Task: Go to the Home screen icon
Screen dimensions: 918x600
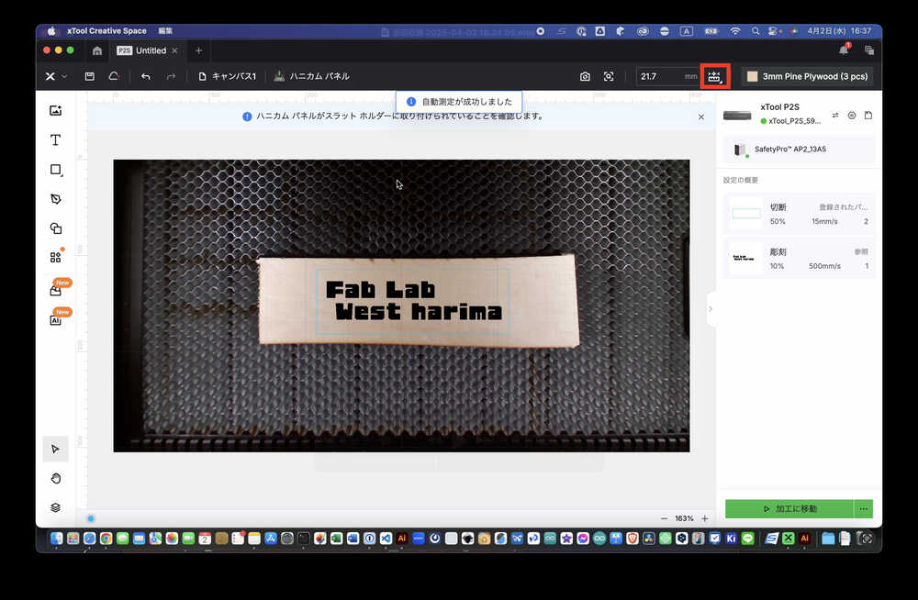Action: (x=97, y=51)
